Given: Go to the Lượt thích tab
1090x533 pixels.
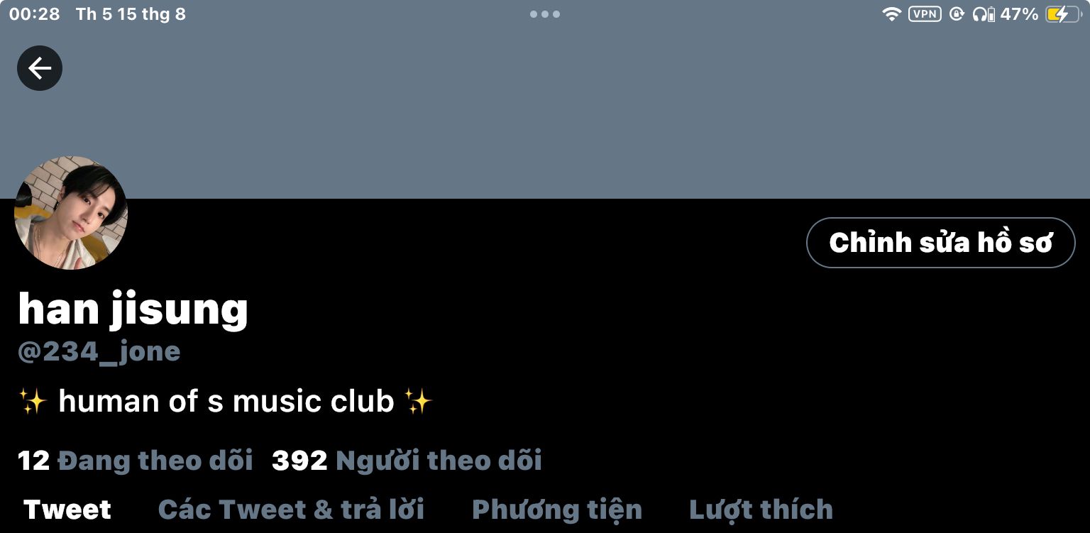Looking at the screenshot, I should coord(761,510).
